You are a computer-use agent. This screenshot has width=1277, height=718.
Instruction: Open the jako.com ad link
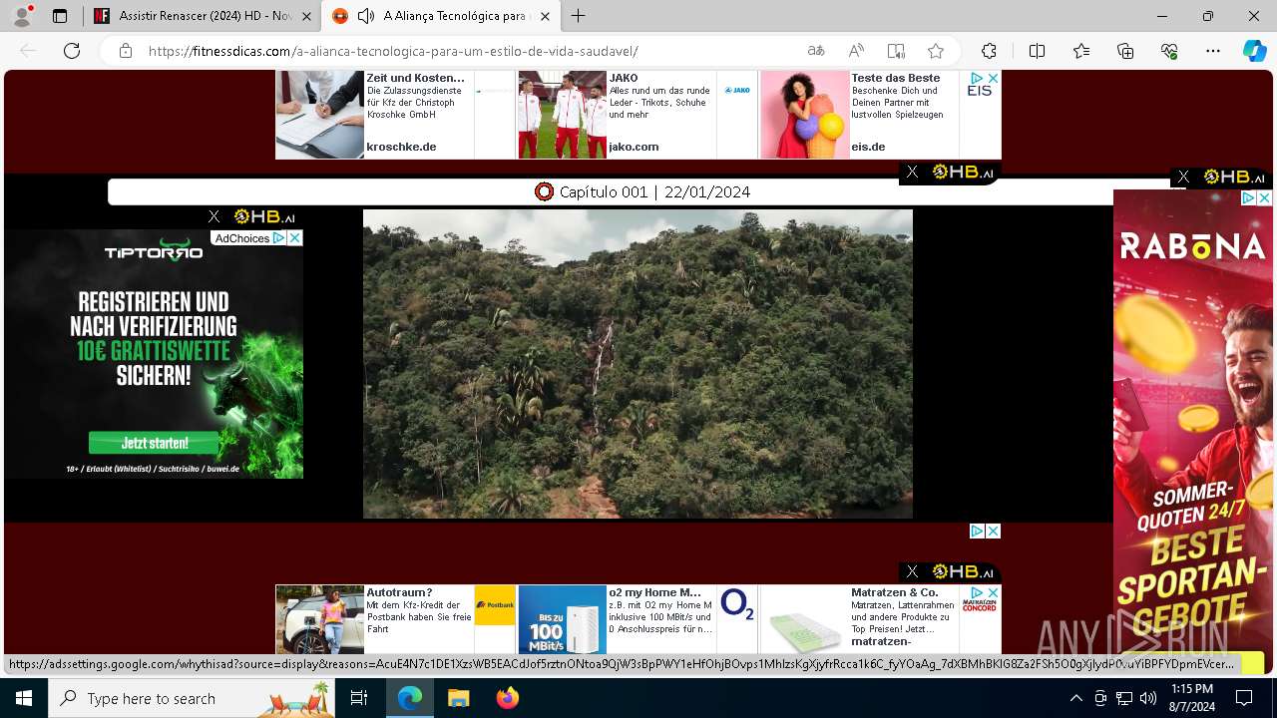tap(635, 147)
